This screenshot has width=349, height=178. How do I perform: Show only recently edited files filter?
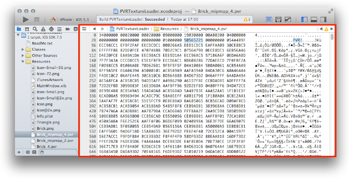pyautogui.click(x=28, y=152)
